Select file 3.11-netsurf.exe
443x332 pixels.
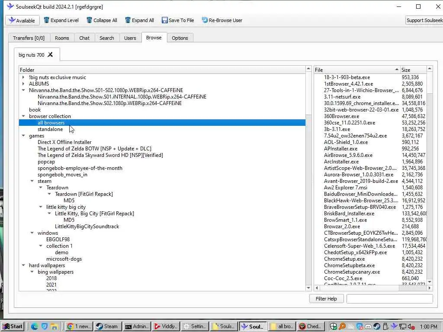[342, 96]
